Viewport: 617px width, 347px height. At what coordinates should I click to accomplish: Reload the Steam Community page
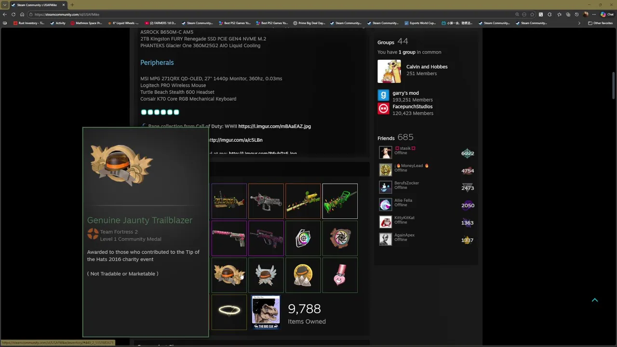click(x=13, y=14)
